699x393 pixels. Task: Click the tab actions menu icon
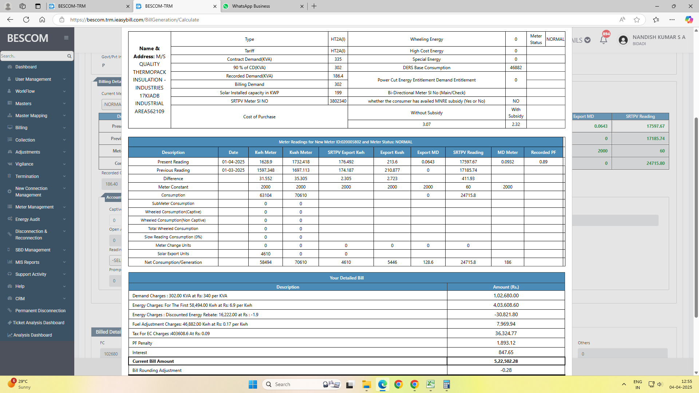[38, 6]
